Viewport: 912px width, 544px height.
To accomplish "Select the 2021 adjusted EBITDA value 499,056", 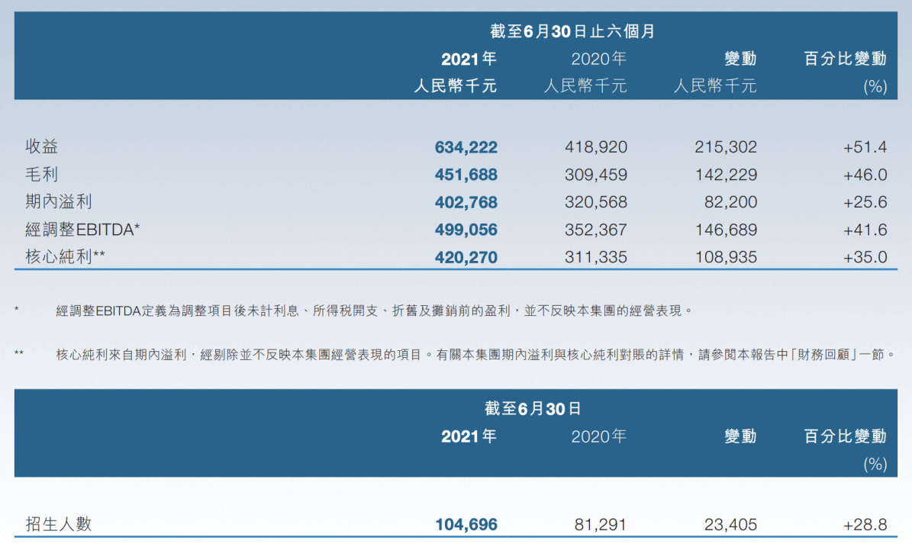I will click(x=466, y=230).
